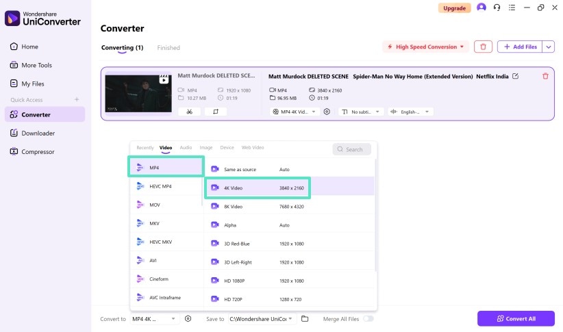The height and width of the screenshot is (332, 563).
Task: Choose HEVC MP4 format
Action: (166, 186)
